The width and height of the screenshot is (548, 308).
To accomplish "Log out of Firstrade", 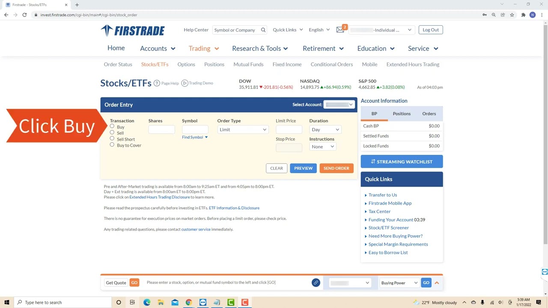I will click(x=431, y=30).
